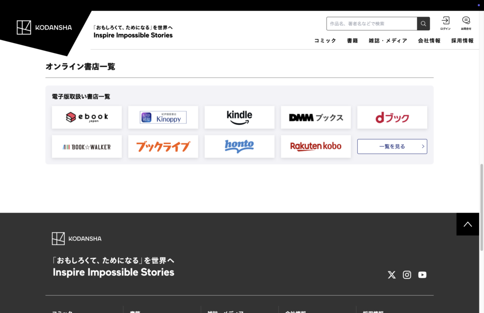
Task: Open the 書籍 menu
Action: click(352, 41)
